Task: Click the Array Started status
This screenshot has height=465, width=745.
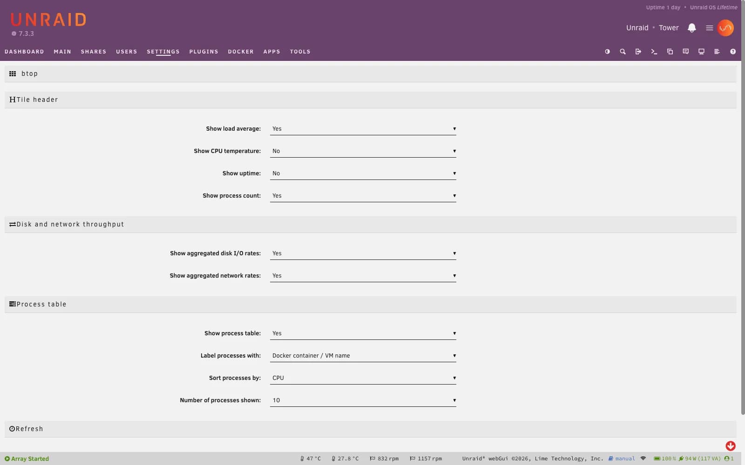Action: (x=27, y=458)
